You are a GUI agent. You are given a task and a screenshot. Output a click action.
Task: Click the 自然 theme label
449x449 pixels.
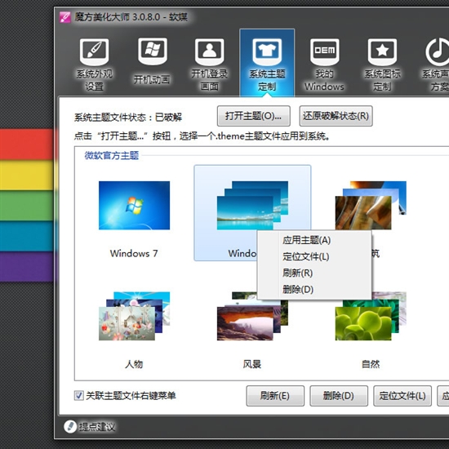tap(371, 364)
